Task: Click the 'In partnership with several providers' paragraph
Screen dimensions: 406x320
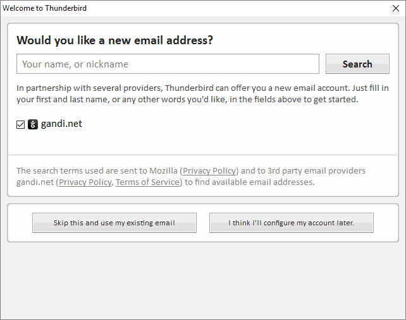Action: (202, 93)
